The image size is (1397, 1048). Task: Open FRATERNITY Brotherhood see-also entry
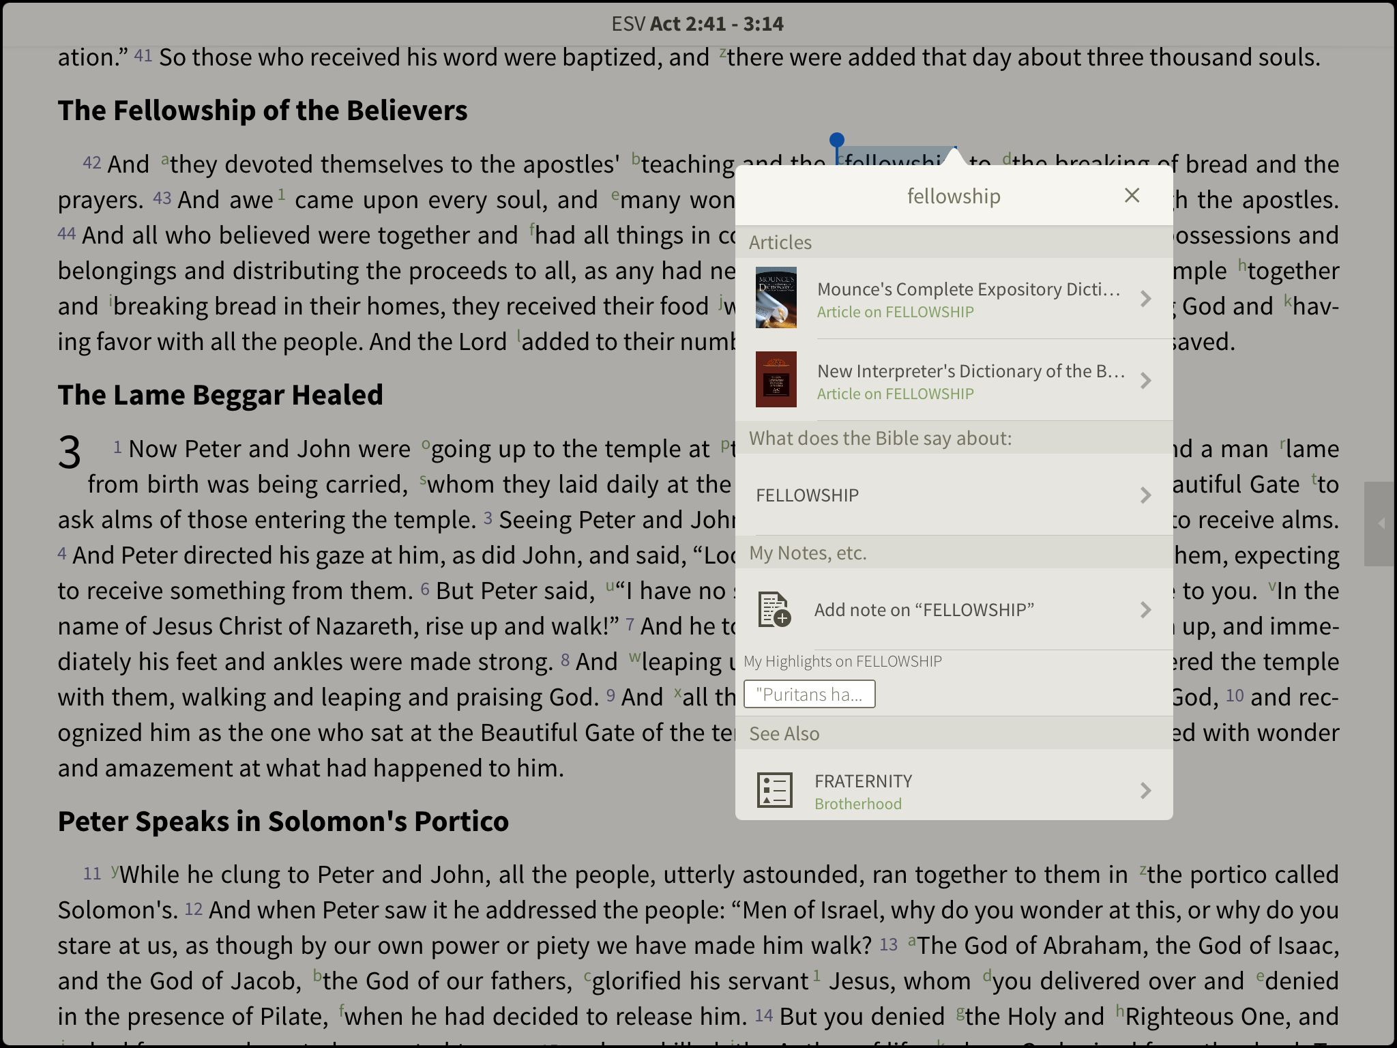(954, 785)
